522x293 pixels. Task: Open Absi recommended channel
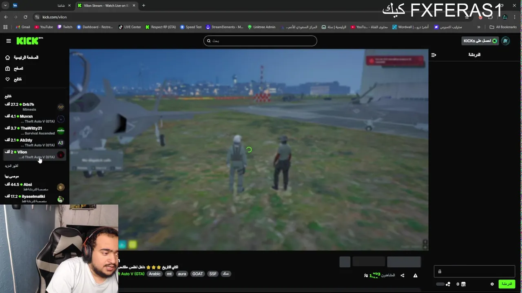coord(35,187)
